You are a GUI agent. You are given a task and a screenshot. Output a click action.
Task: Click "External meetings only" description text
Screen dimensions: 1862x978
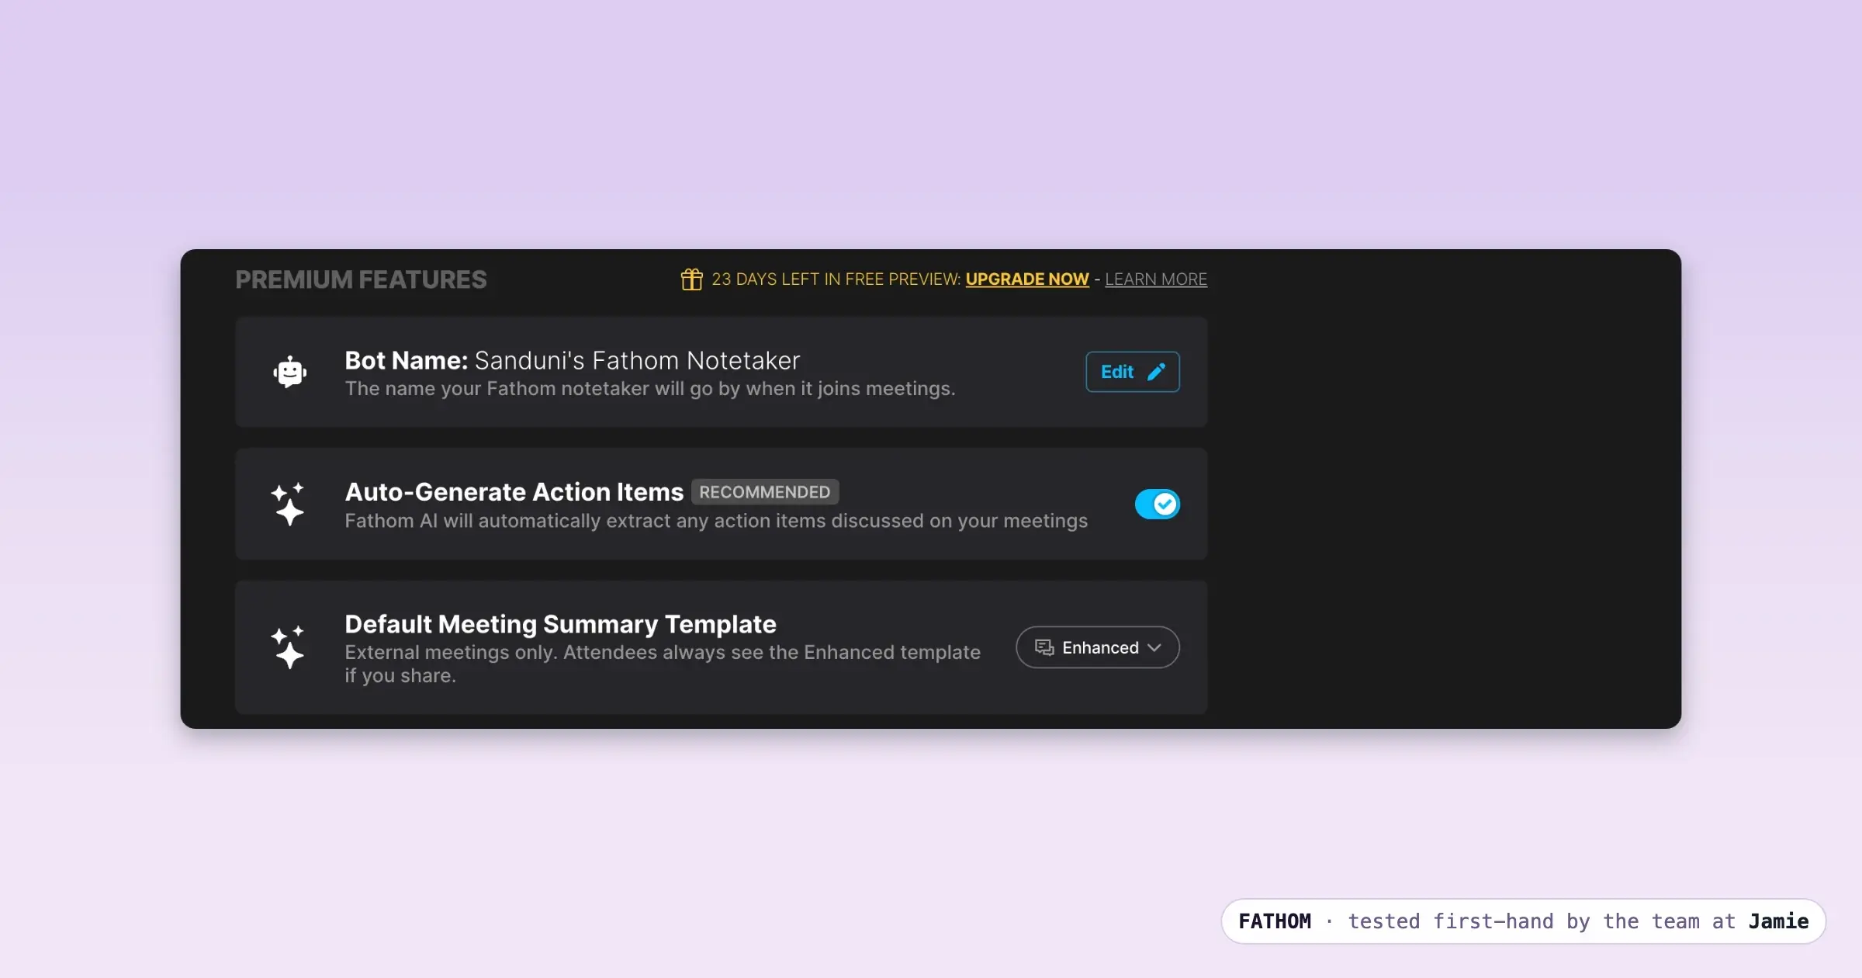(663, 664)
